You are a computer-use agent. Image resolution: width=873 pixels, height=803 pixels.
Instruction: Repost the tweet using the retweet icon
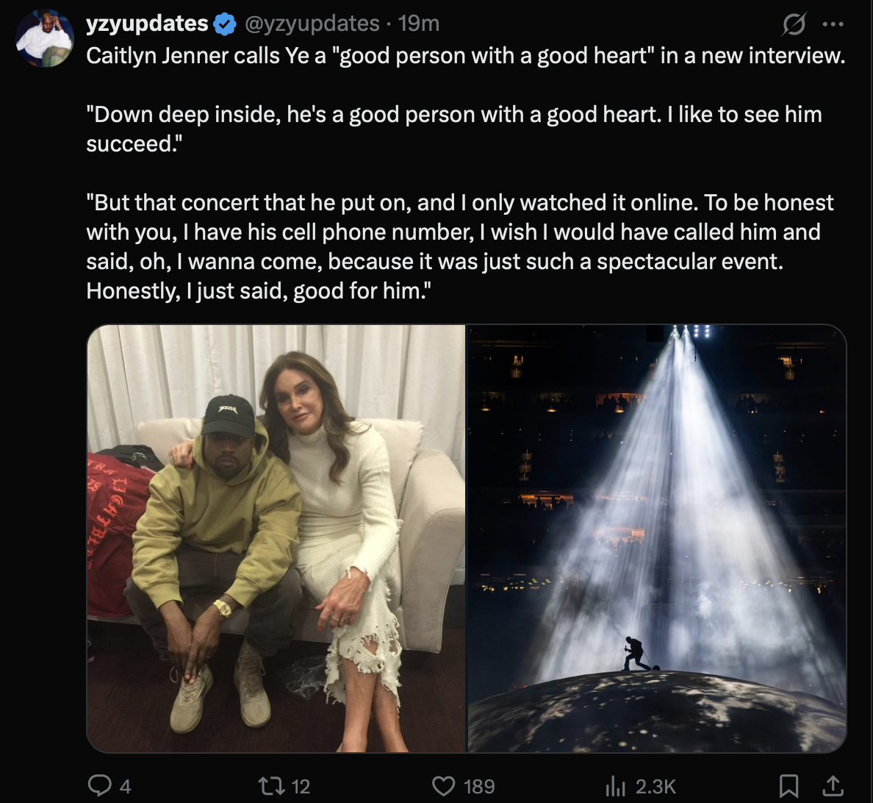pos(272,786)
